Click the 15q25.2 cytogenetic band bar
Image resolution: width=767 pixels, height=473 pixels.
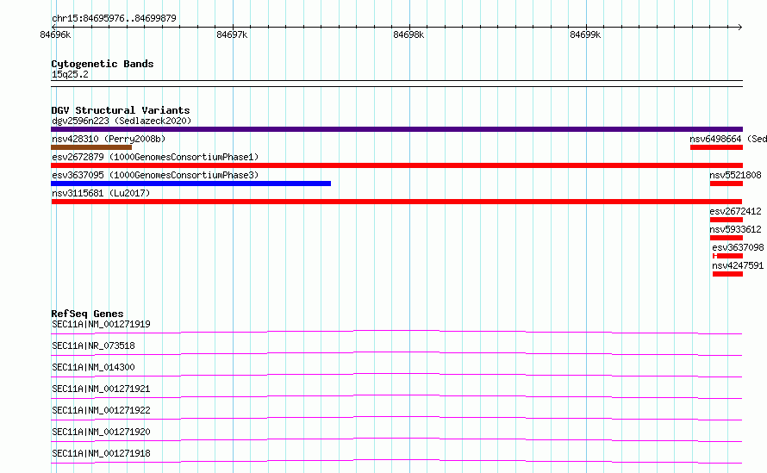(x=396, y=84)
